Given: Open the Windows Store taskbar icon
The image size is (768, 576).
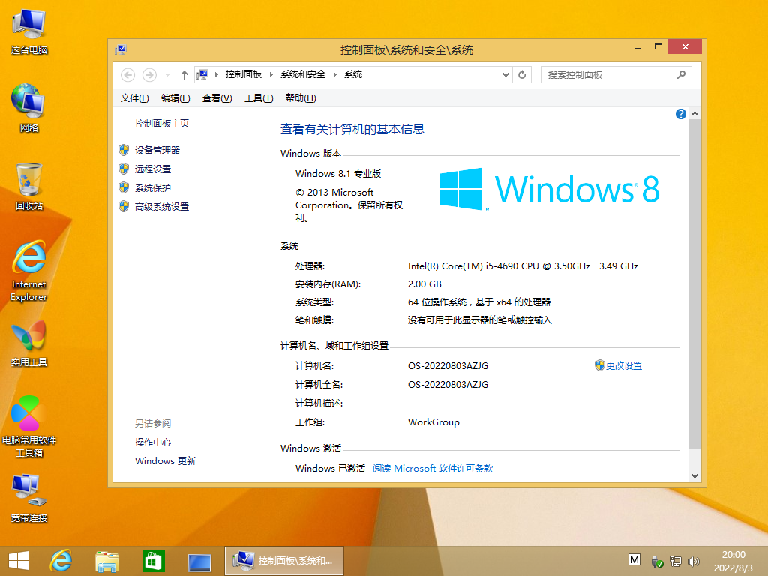Looking at the screenshot, I should [153, 561].
